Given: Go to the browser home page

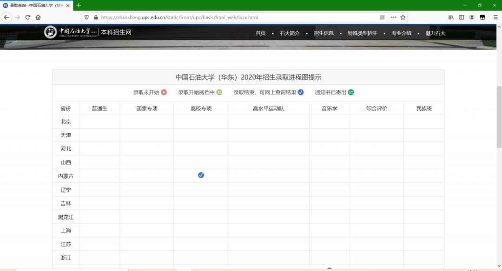Looking at the screenshot, I should point(39,17).
